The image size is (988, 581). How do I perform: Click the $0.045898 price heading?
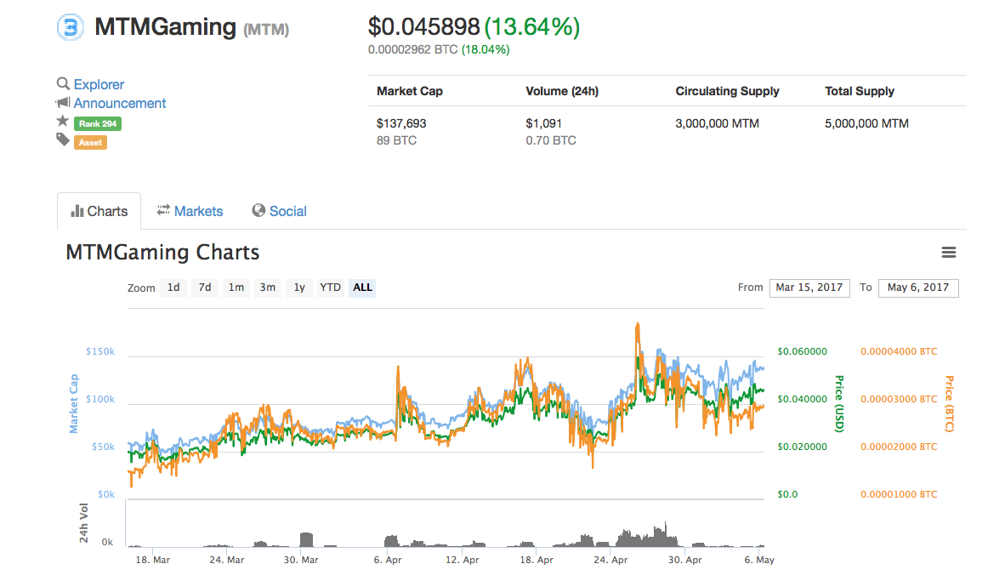click(424, 26)
